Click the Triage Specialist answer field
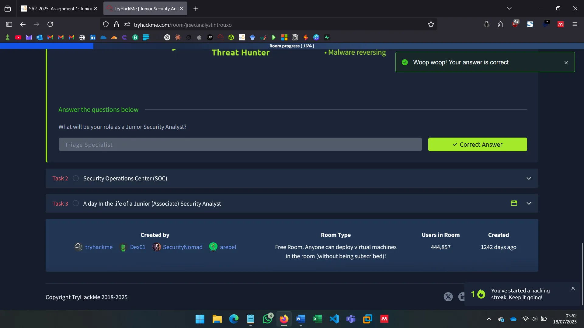The width and height of the screenshot is (584, 328). [240, 144]
